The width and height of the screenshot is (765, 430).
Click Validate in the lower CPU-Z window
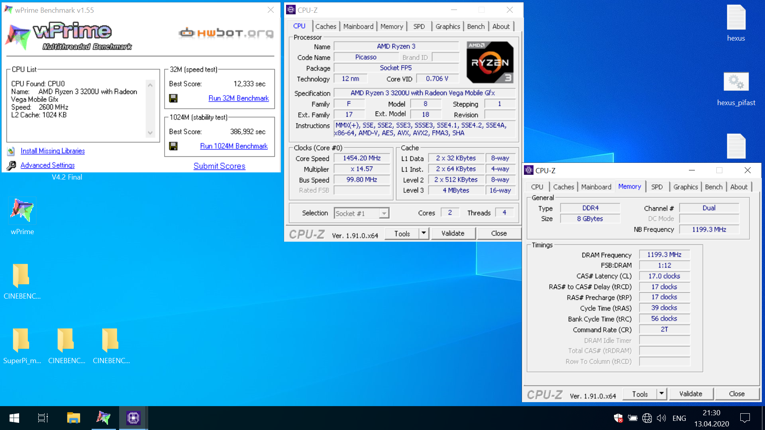point(690,394)
